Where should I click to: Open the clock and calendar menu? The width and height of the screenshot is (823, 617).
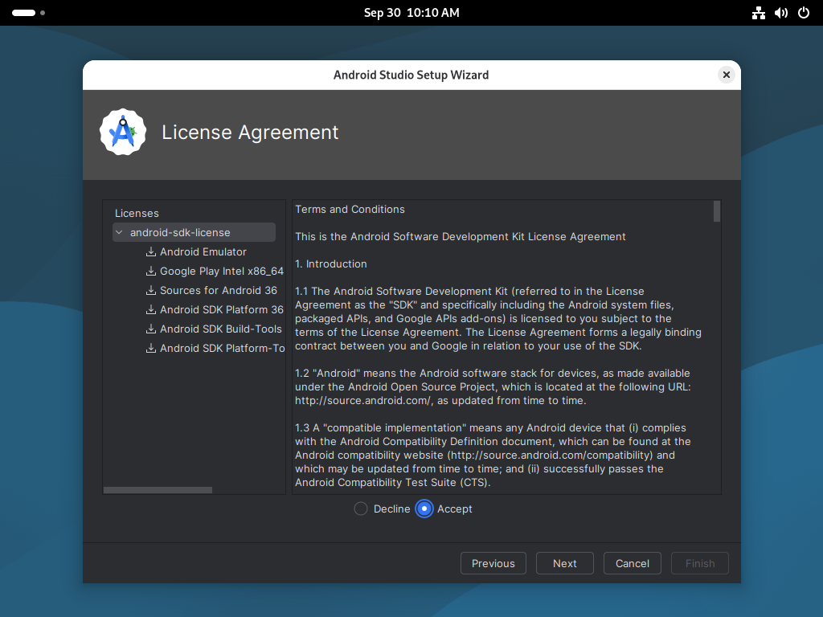tap(411, 13)
